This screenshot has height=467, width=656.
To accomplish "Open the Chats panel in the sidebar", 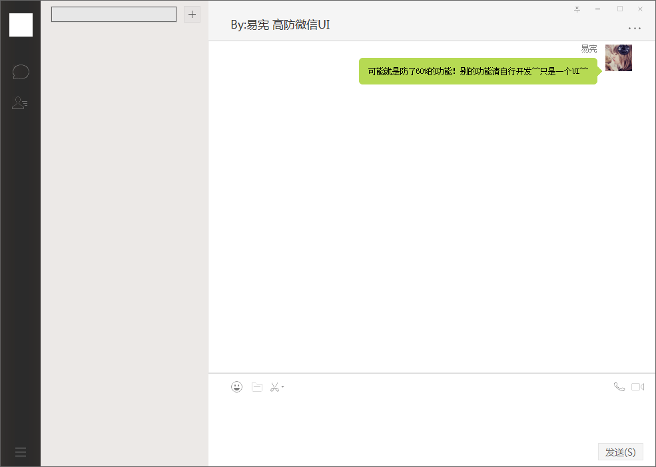I will point(20,72).
